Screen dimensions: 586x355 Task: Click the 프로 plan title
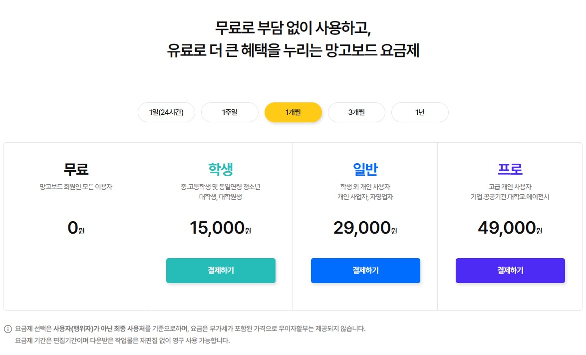(510, 169)
